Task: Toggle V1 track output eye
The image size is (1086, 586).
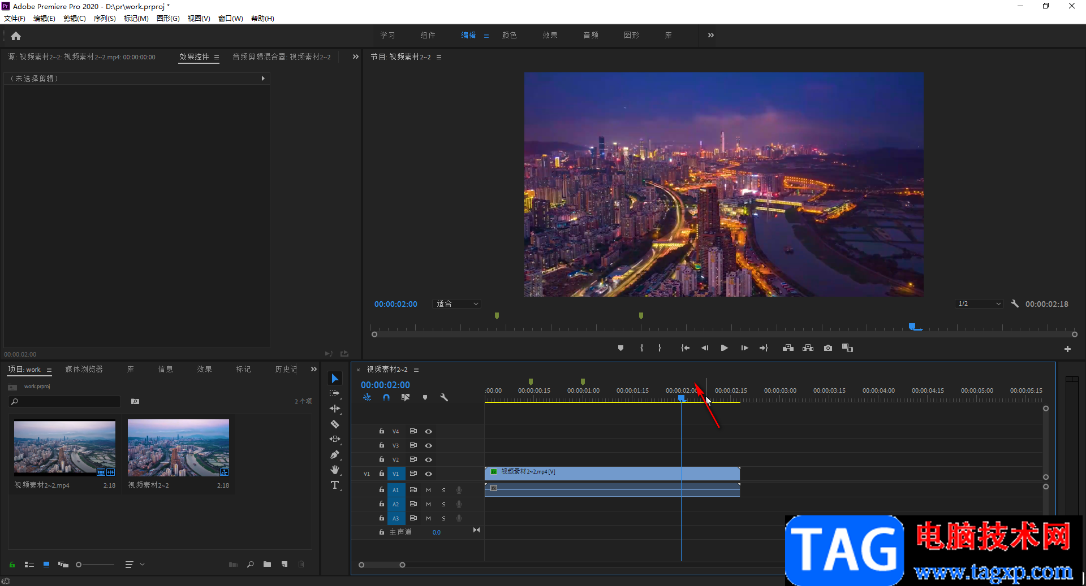Action: coord(429,474)
